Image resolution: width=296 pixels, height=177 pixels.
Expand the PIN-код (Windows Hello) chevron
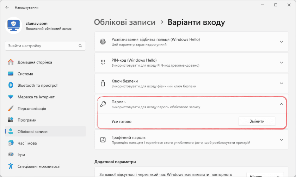tap(282, 62)
